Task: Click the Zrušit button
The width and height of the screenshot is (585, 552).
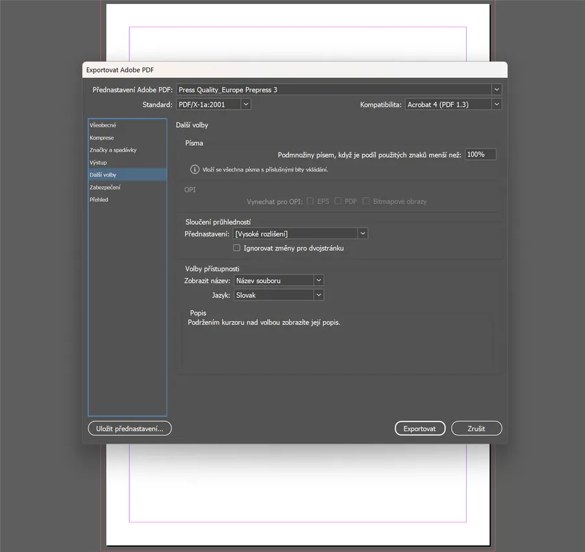Action: click(476, 428)
